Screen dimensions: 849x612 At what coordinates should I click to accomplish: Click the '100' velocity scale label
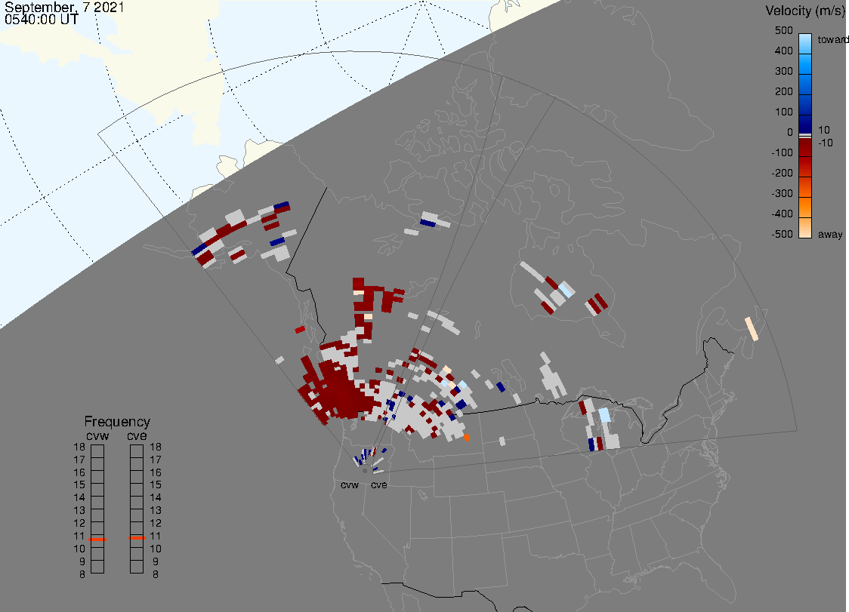click(783, 112)
